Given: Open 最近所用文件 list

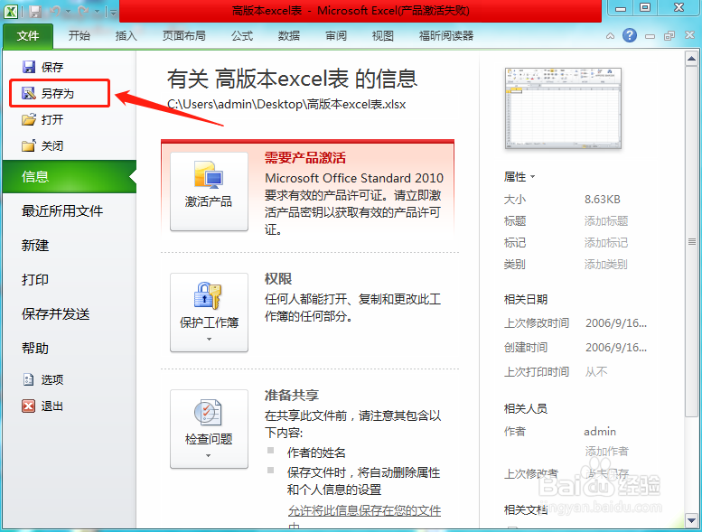Looking at the screenshot, I should point(62,210).
